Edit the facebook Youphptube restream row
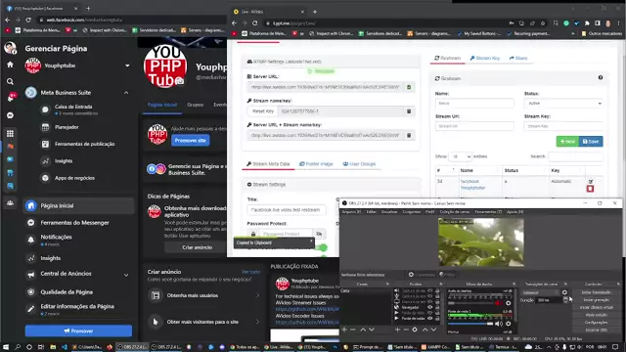Screen dimensions: 626x352 [591, 182]
